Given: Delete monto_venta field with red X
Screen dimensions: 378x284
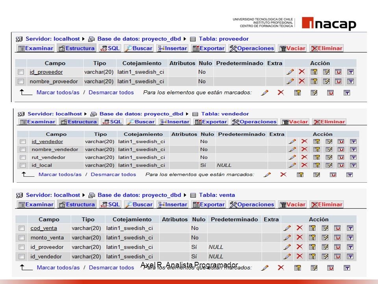Looking at the screenshot, I should pyautogui.click(x=299, y=237).
